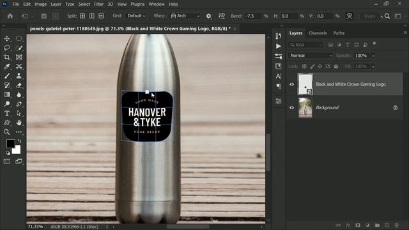Select the Brush tool

[7, 76]
